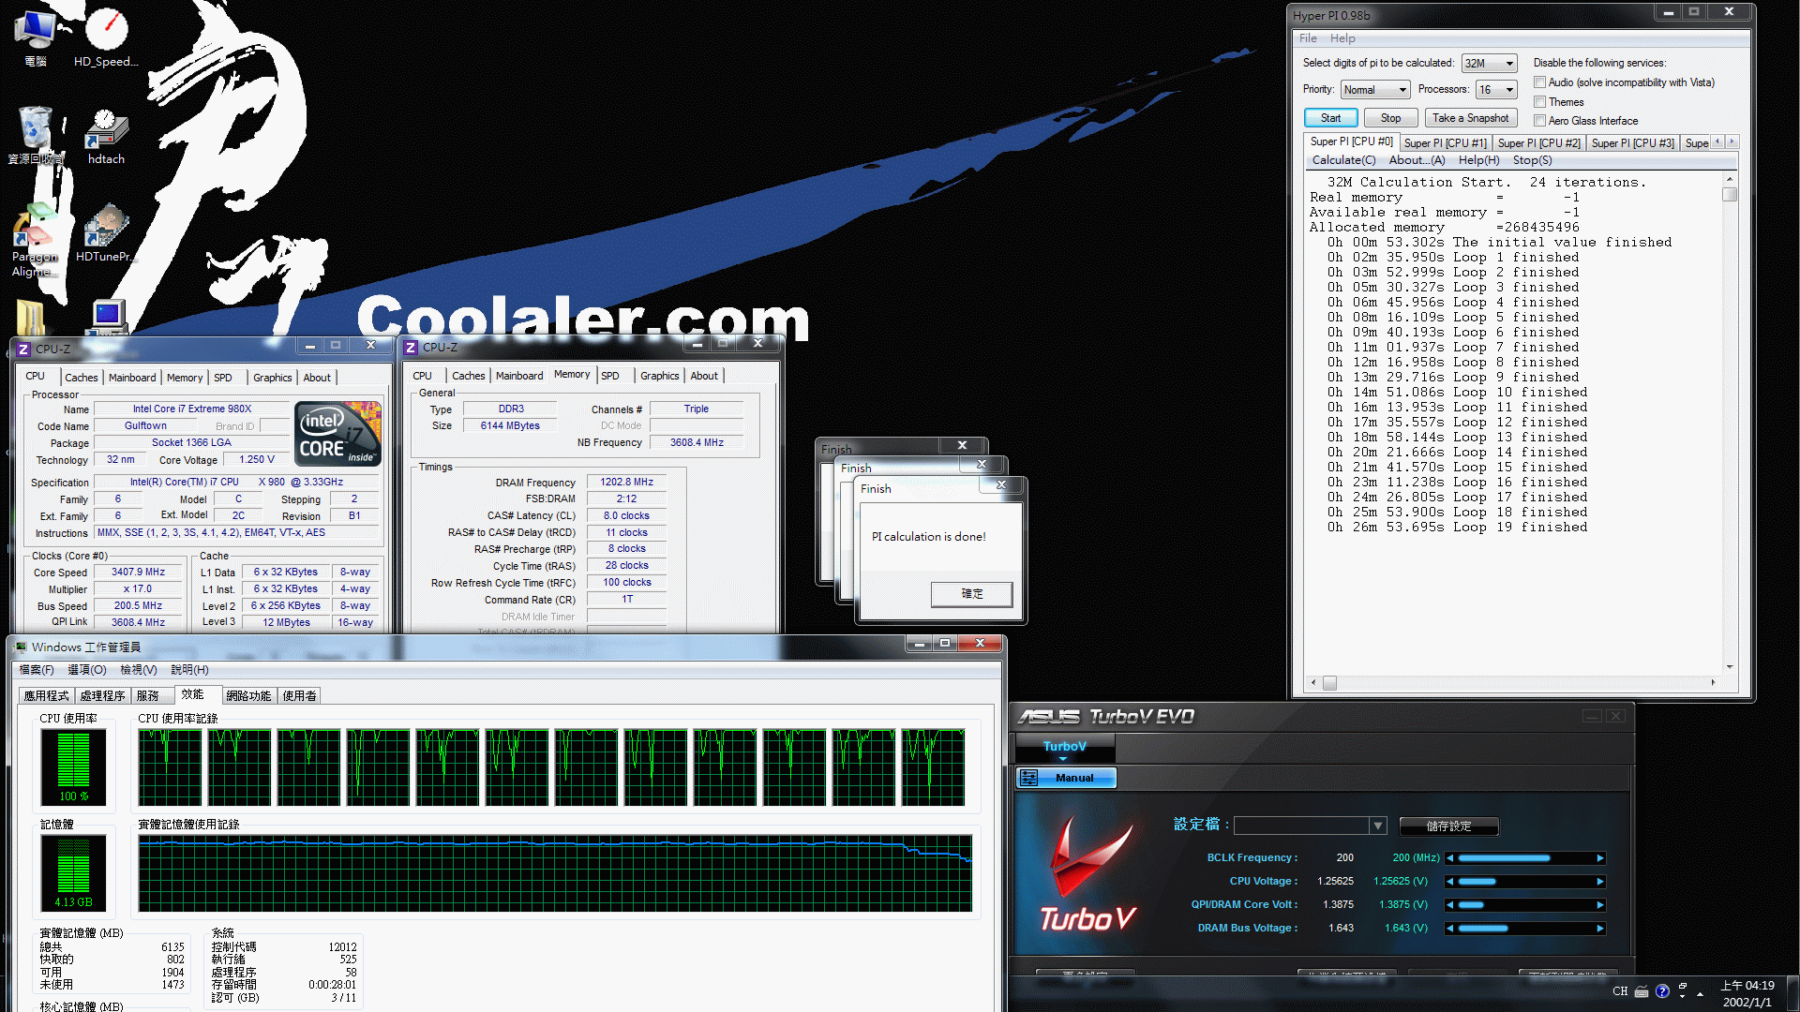The image size is (1800, 1012).
Task: Launch the hdtach desktop shortcut
Action: (106, 136)
